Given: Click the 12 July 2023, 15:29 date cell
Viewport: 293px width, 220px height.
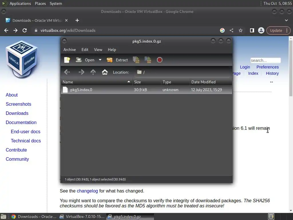Looking at the screenshot, I should pyautogui.click(x=206, y=90).
